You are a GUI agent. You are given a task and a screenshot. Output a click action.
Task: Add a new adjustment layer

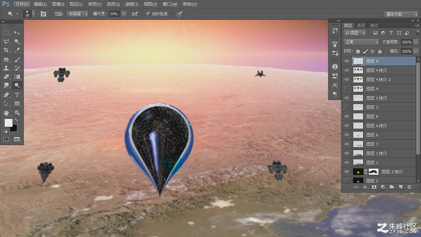click(383, 187)
